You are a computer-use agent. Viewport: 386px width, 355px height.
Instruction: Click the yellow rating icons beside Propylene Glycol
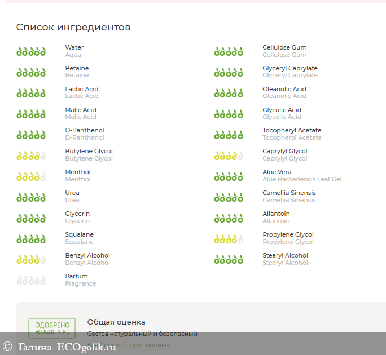click(229, 239)
